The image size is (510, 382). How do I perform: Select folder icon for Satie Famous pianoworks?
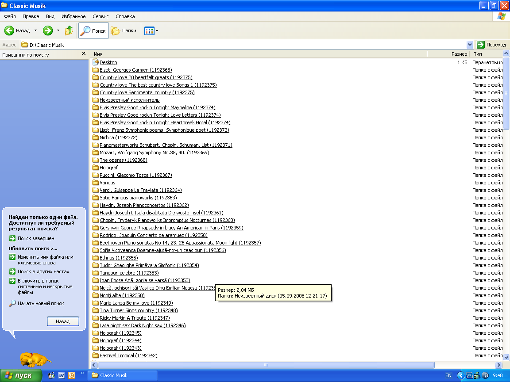point(95,198)
